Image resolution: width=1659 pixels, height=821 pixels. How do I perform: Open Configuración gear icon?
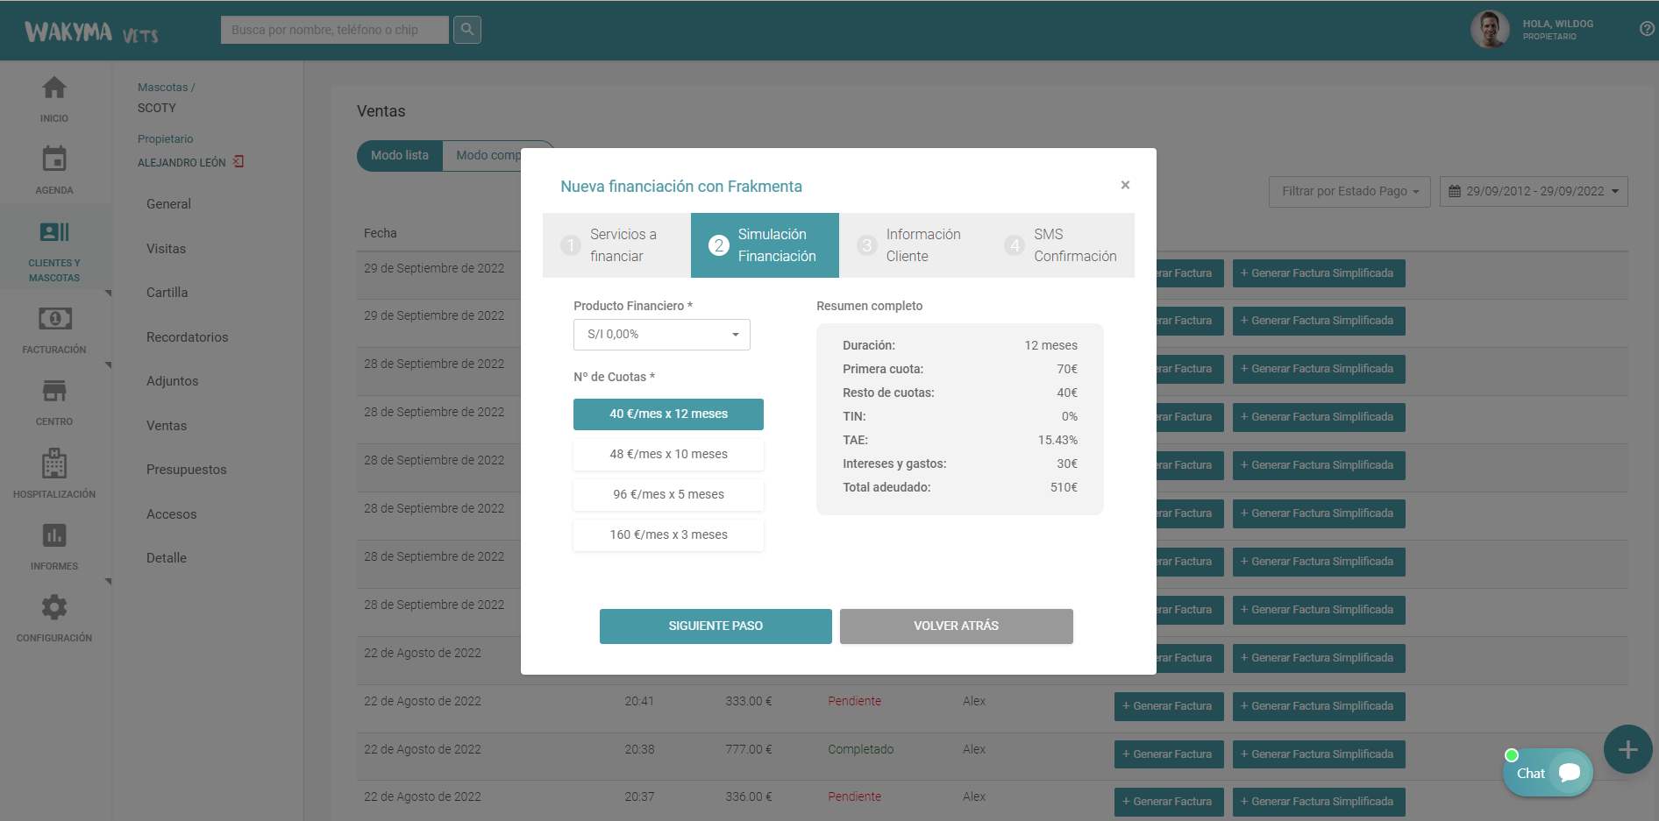tap(54, 608)
